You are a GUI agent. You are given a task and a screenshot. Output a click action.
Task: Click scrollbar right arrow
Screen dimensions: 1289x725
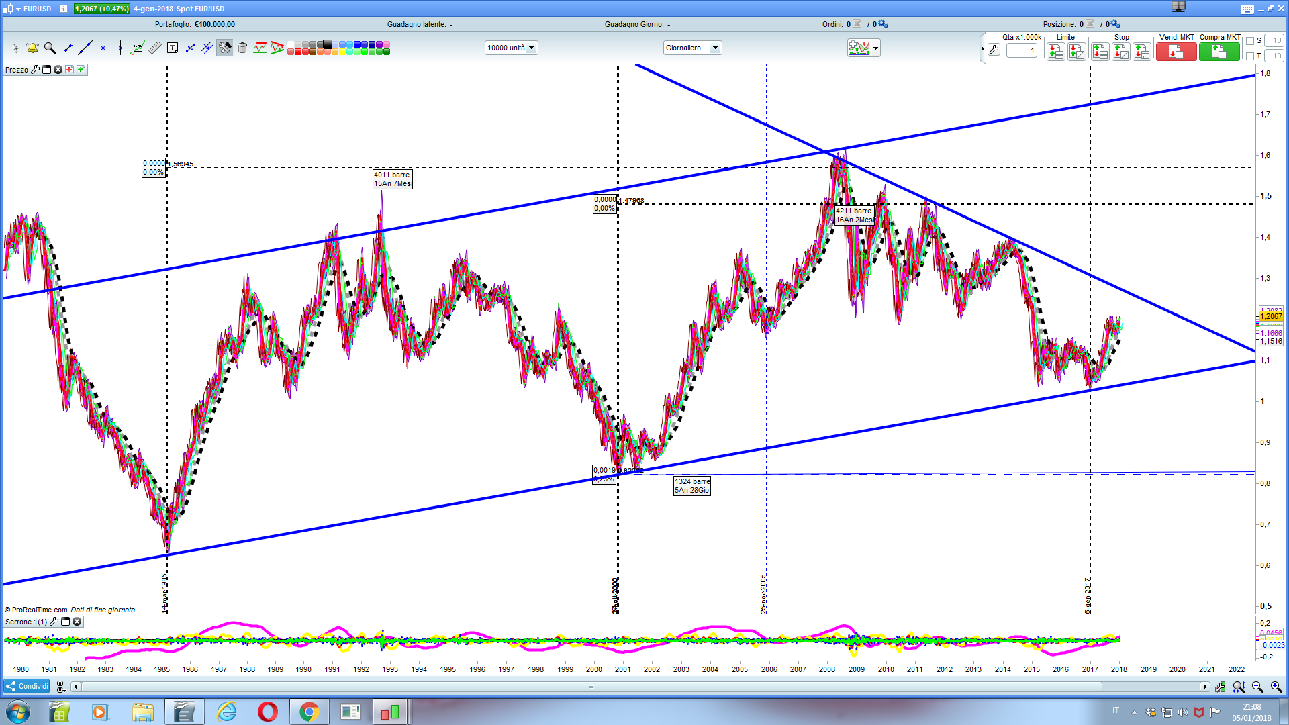[x=1205, y=687]
